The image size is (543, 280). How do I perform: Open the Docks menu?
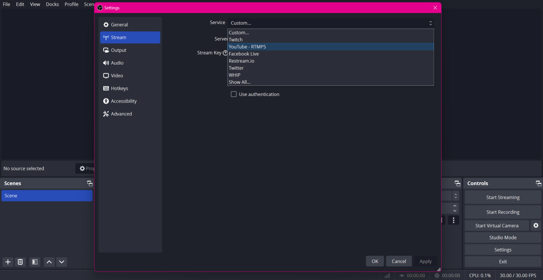coord(52,4)
